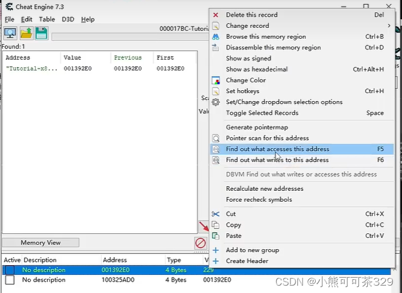This screenshot has width=402, height=293.
Task: Click the gear dropdown options icon
Action: coord(215,102)
